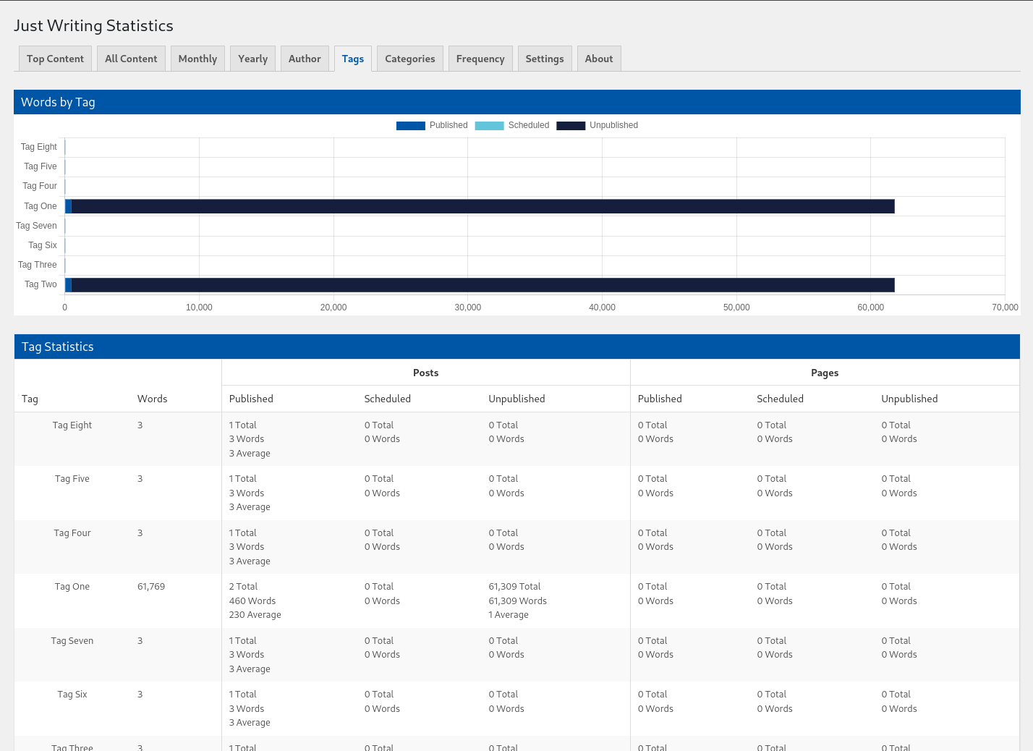Open the Monthly tab
Viewport: 1033px width, 751px height.
[197, 59]
